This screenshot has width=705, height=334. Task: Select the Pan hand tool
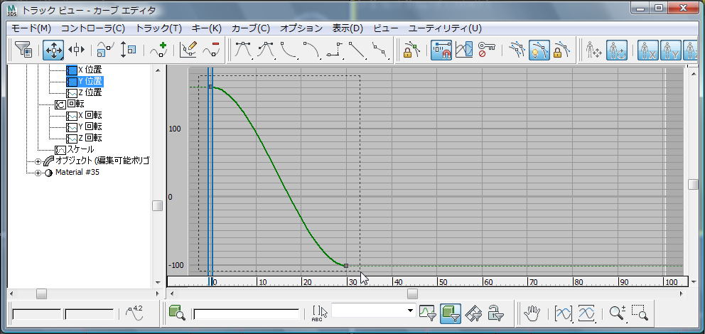pos(533,313)
